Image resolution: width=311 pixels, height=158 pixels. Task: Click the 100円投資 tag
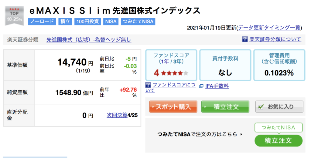[88, 22]
